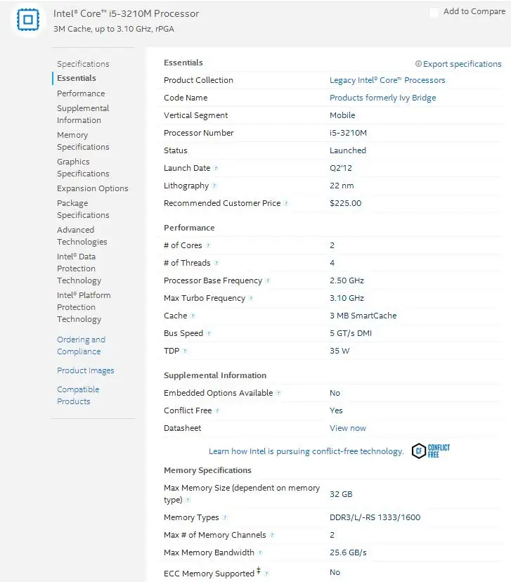Click the processor chip icon
Screen dimensions: 511x582
(x=28, y=19)
